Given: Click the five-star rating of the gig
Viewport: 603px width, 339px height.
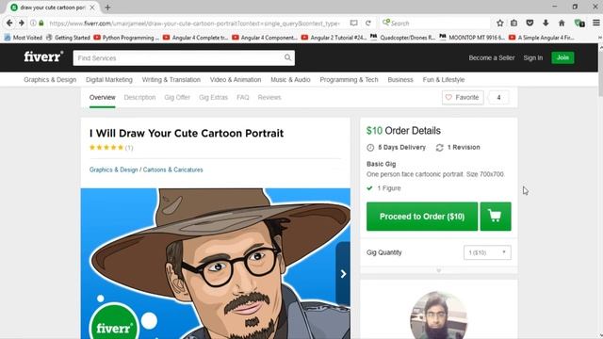Looking at the screenshot, I should point(106,147).
